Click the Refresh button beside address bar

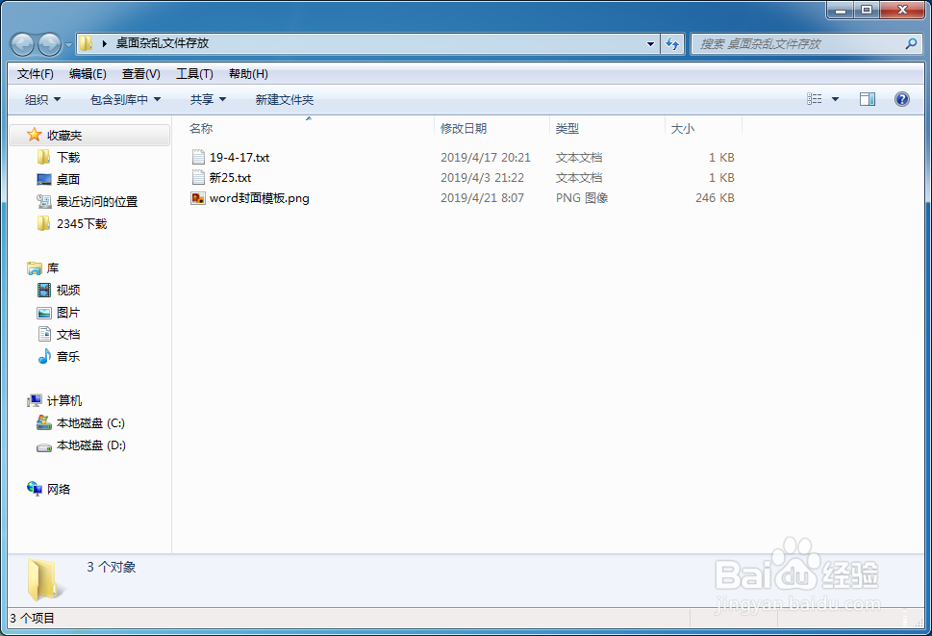click(672, 44)
